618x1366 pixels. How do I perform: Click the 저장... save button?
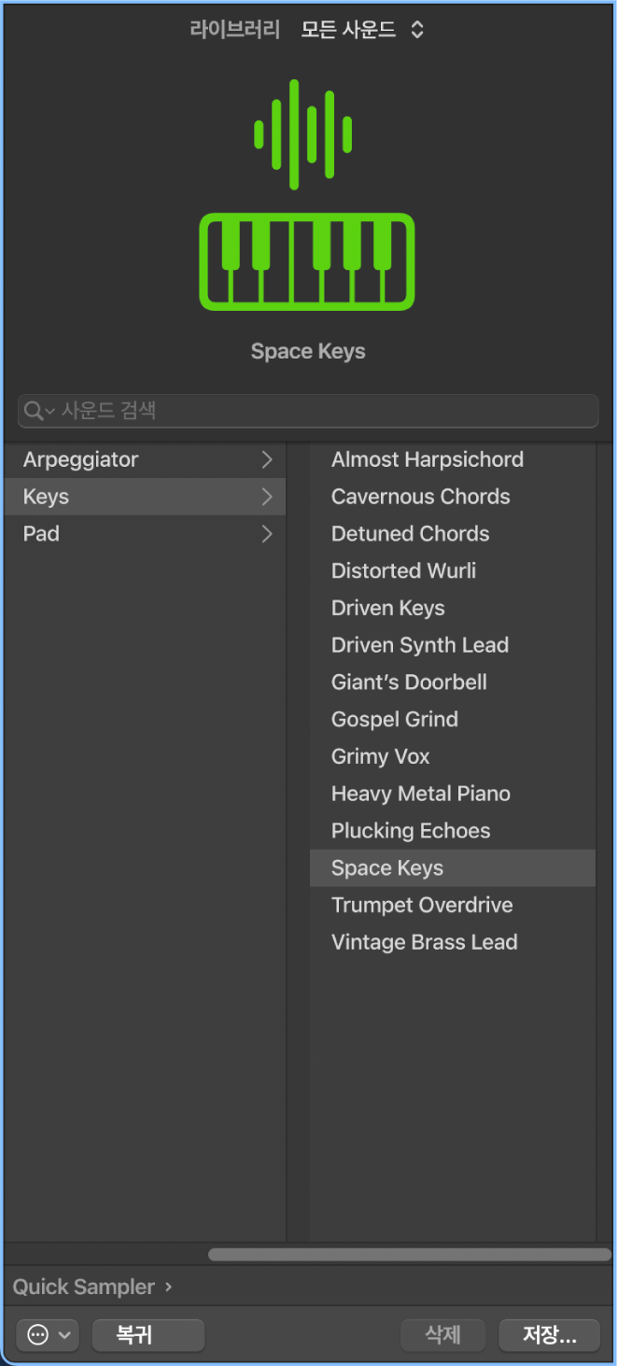(x=549, y=1335)
